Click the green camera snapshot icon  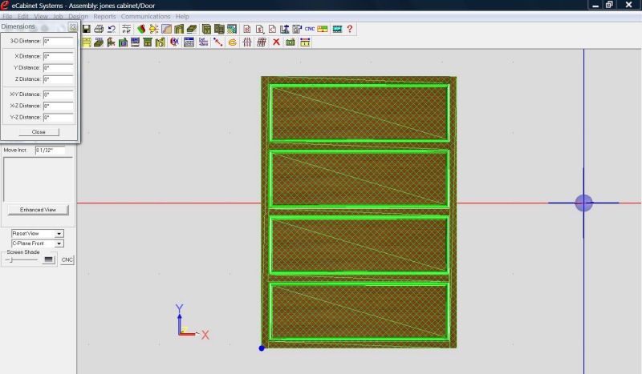point(291,42)
